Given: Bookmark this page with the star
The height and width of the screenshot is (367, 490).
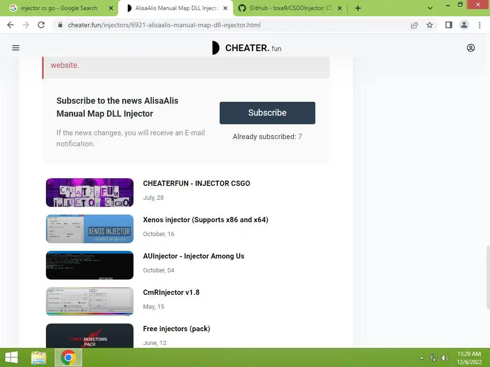Looking at the screenshot, I should pos(430,25).
